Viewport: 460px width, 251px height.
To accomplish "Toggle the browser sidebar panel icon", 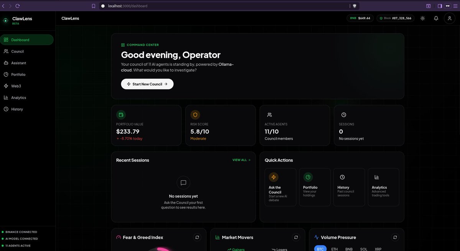I will click(440, 6).
